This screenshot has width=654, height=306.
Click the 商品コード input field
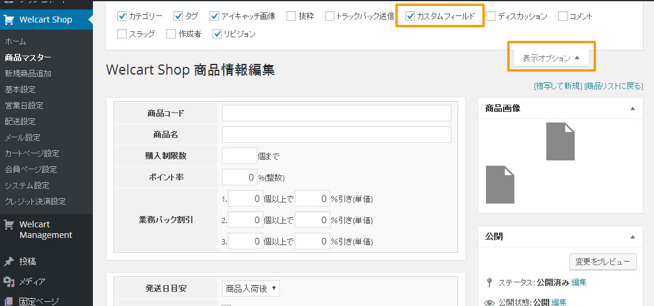pyautogui.click(x=337, y=113)
